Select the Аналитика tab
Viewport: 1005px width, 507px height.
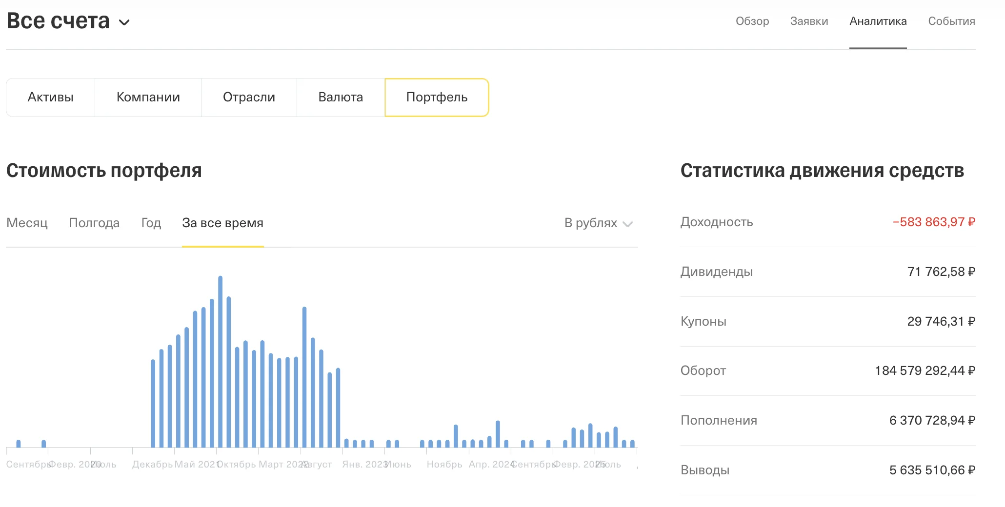pyautogui.click(x=878, y=21)
